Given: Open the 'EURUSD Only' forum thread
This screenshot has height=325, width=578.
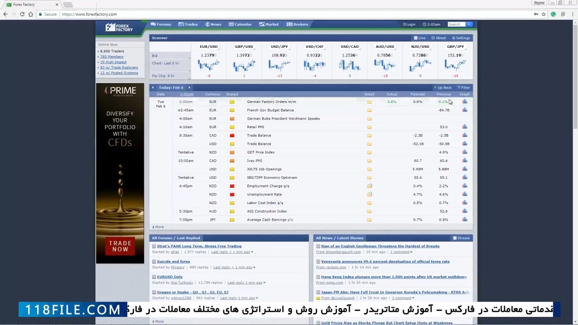Looking at the screenshot, I should [170, 277].
